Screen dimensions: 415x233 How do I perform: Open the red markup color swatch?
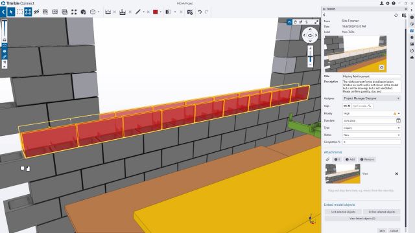coord(156,12)
